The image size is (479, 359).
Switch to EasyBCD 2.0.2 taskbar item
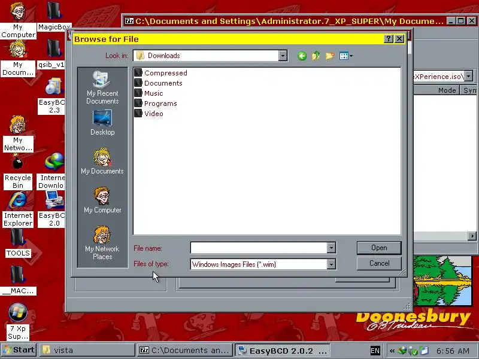tap(283, 350)
